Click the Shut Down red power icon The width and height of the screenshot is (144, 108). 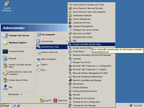[55, 101]
